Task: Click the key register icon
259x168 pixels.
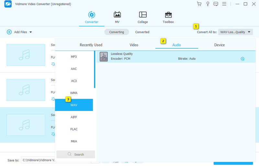Action: [x=208, y=4]
